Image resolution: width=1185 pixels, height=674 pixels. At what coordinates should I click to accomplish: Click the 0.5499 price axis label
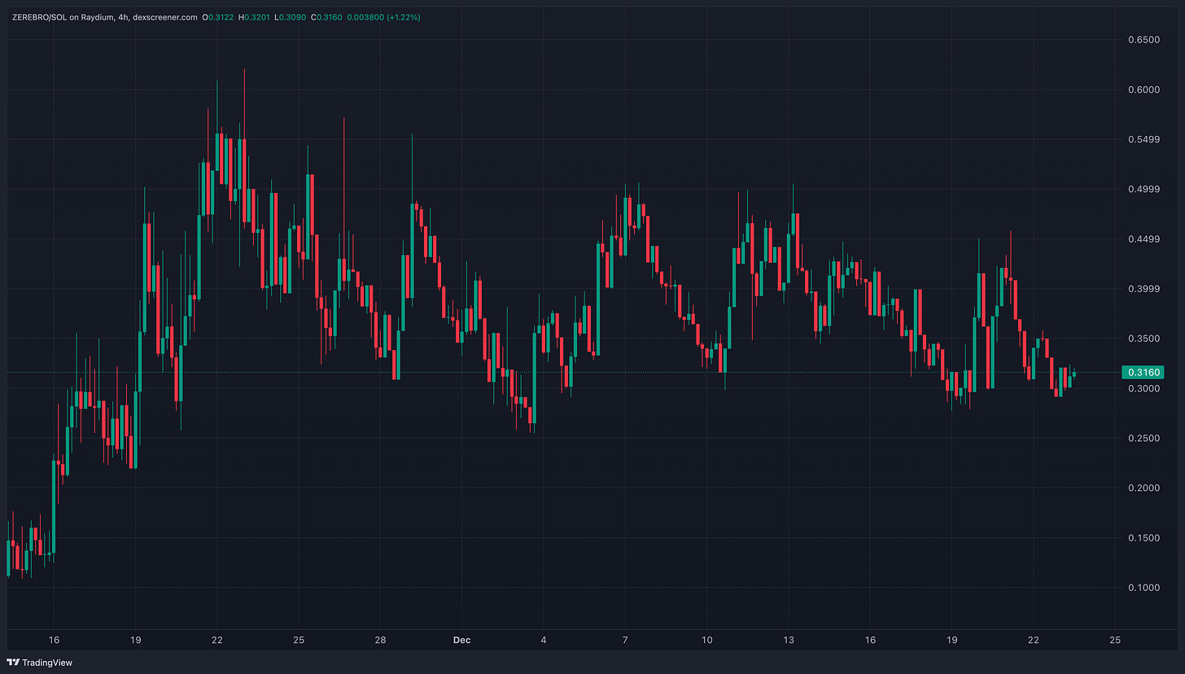(1144, 139)
